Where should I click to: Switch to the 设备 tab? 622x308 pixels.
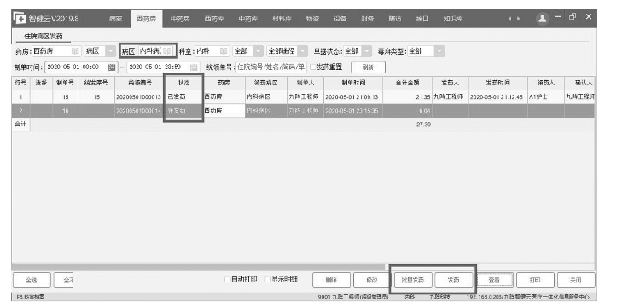[340, 19]
